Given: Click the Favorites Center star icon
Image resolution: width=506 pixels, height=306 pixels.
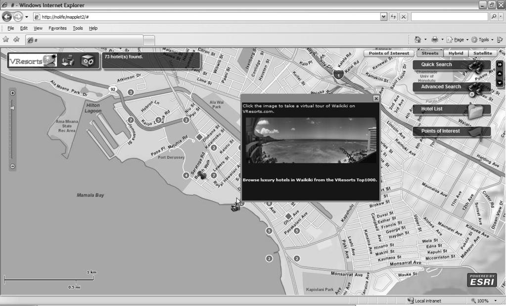Looking at the screenshot, I should pos(5,40).
